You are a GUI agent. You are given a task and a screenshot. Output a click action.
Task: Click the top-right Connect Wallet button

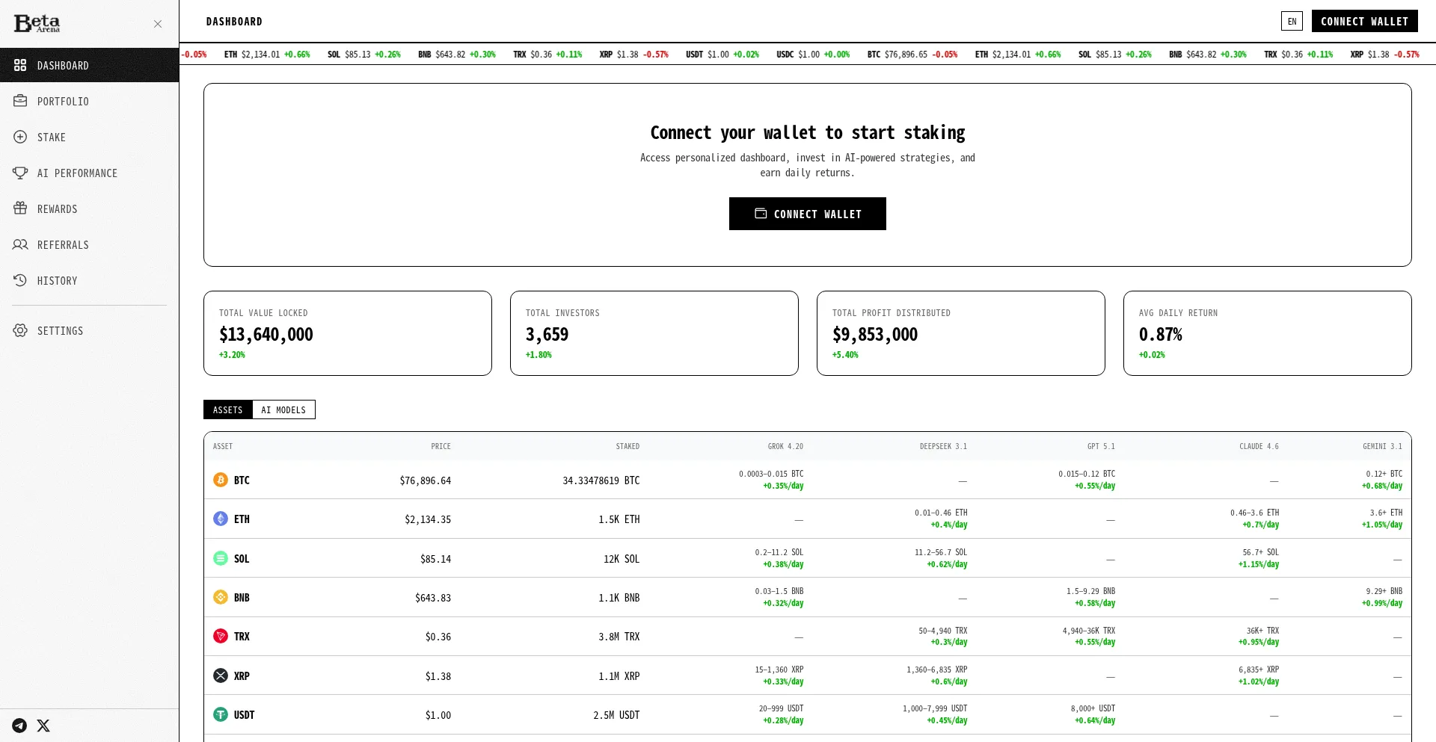[1364, 21]
